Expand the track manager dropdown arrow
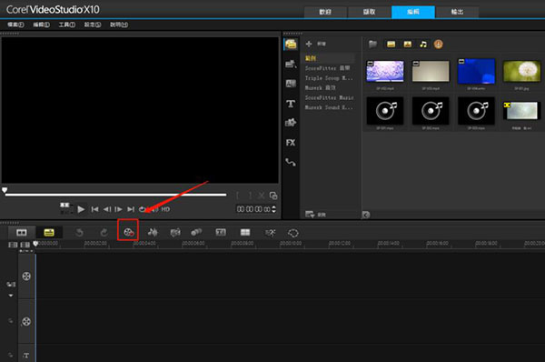 (11, 296)
